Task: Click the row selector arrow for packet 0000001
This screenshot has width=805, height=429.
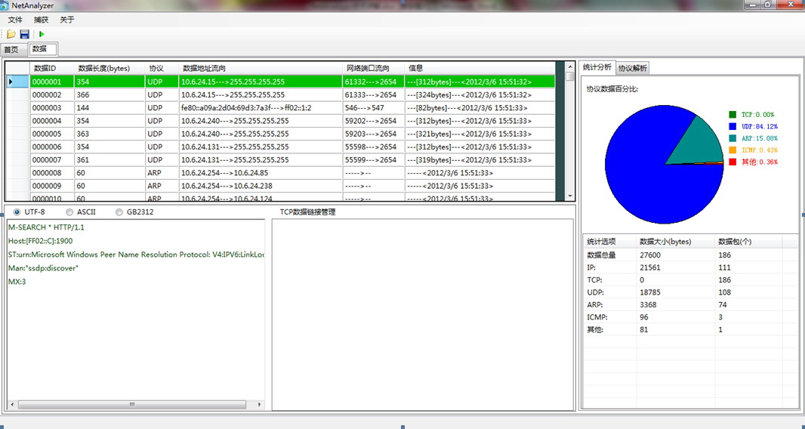Action: click(17, 82)
